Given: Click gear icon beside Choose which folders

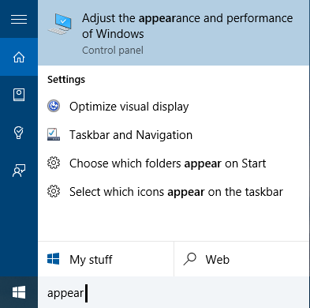Looking at the screenshot, I should coord(54,163).
